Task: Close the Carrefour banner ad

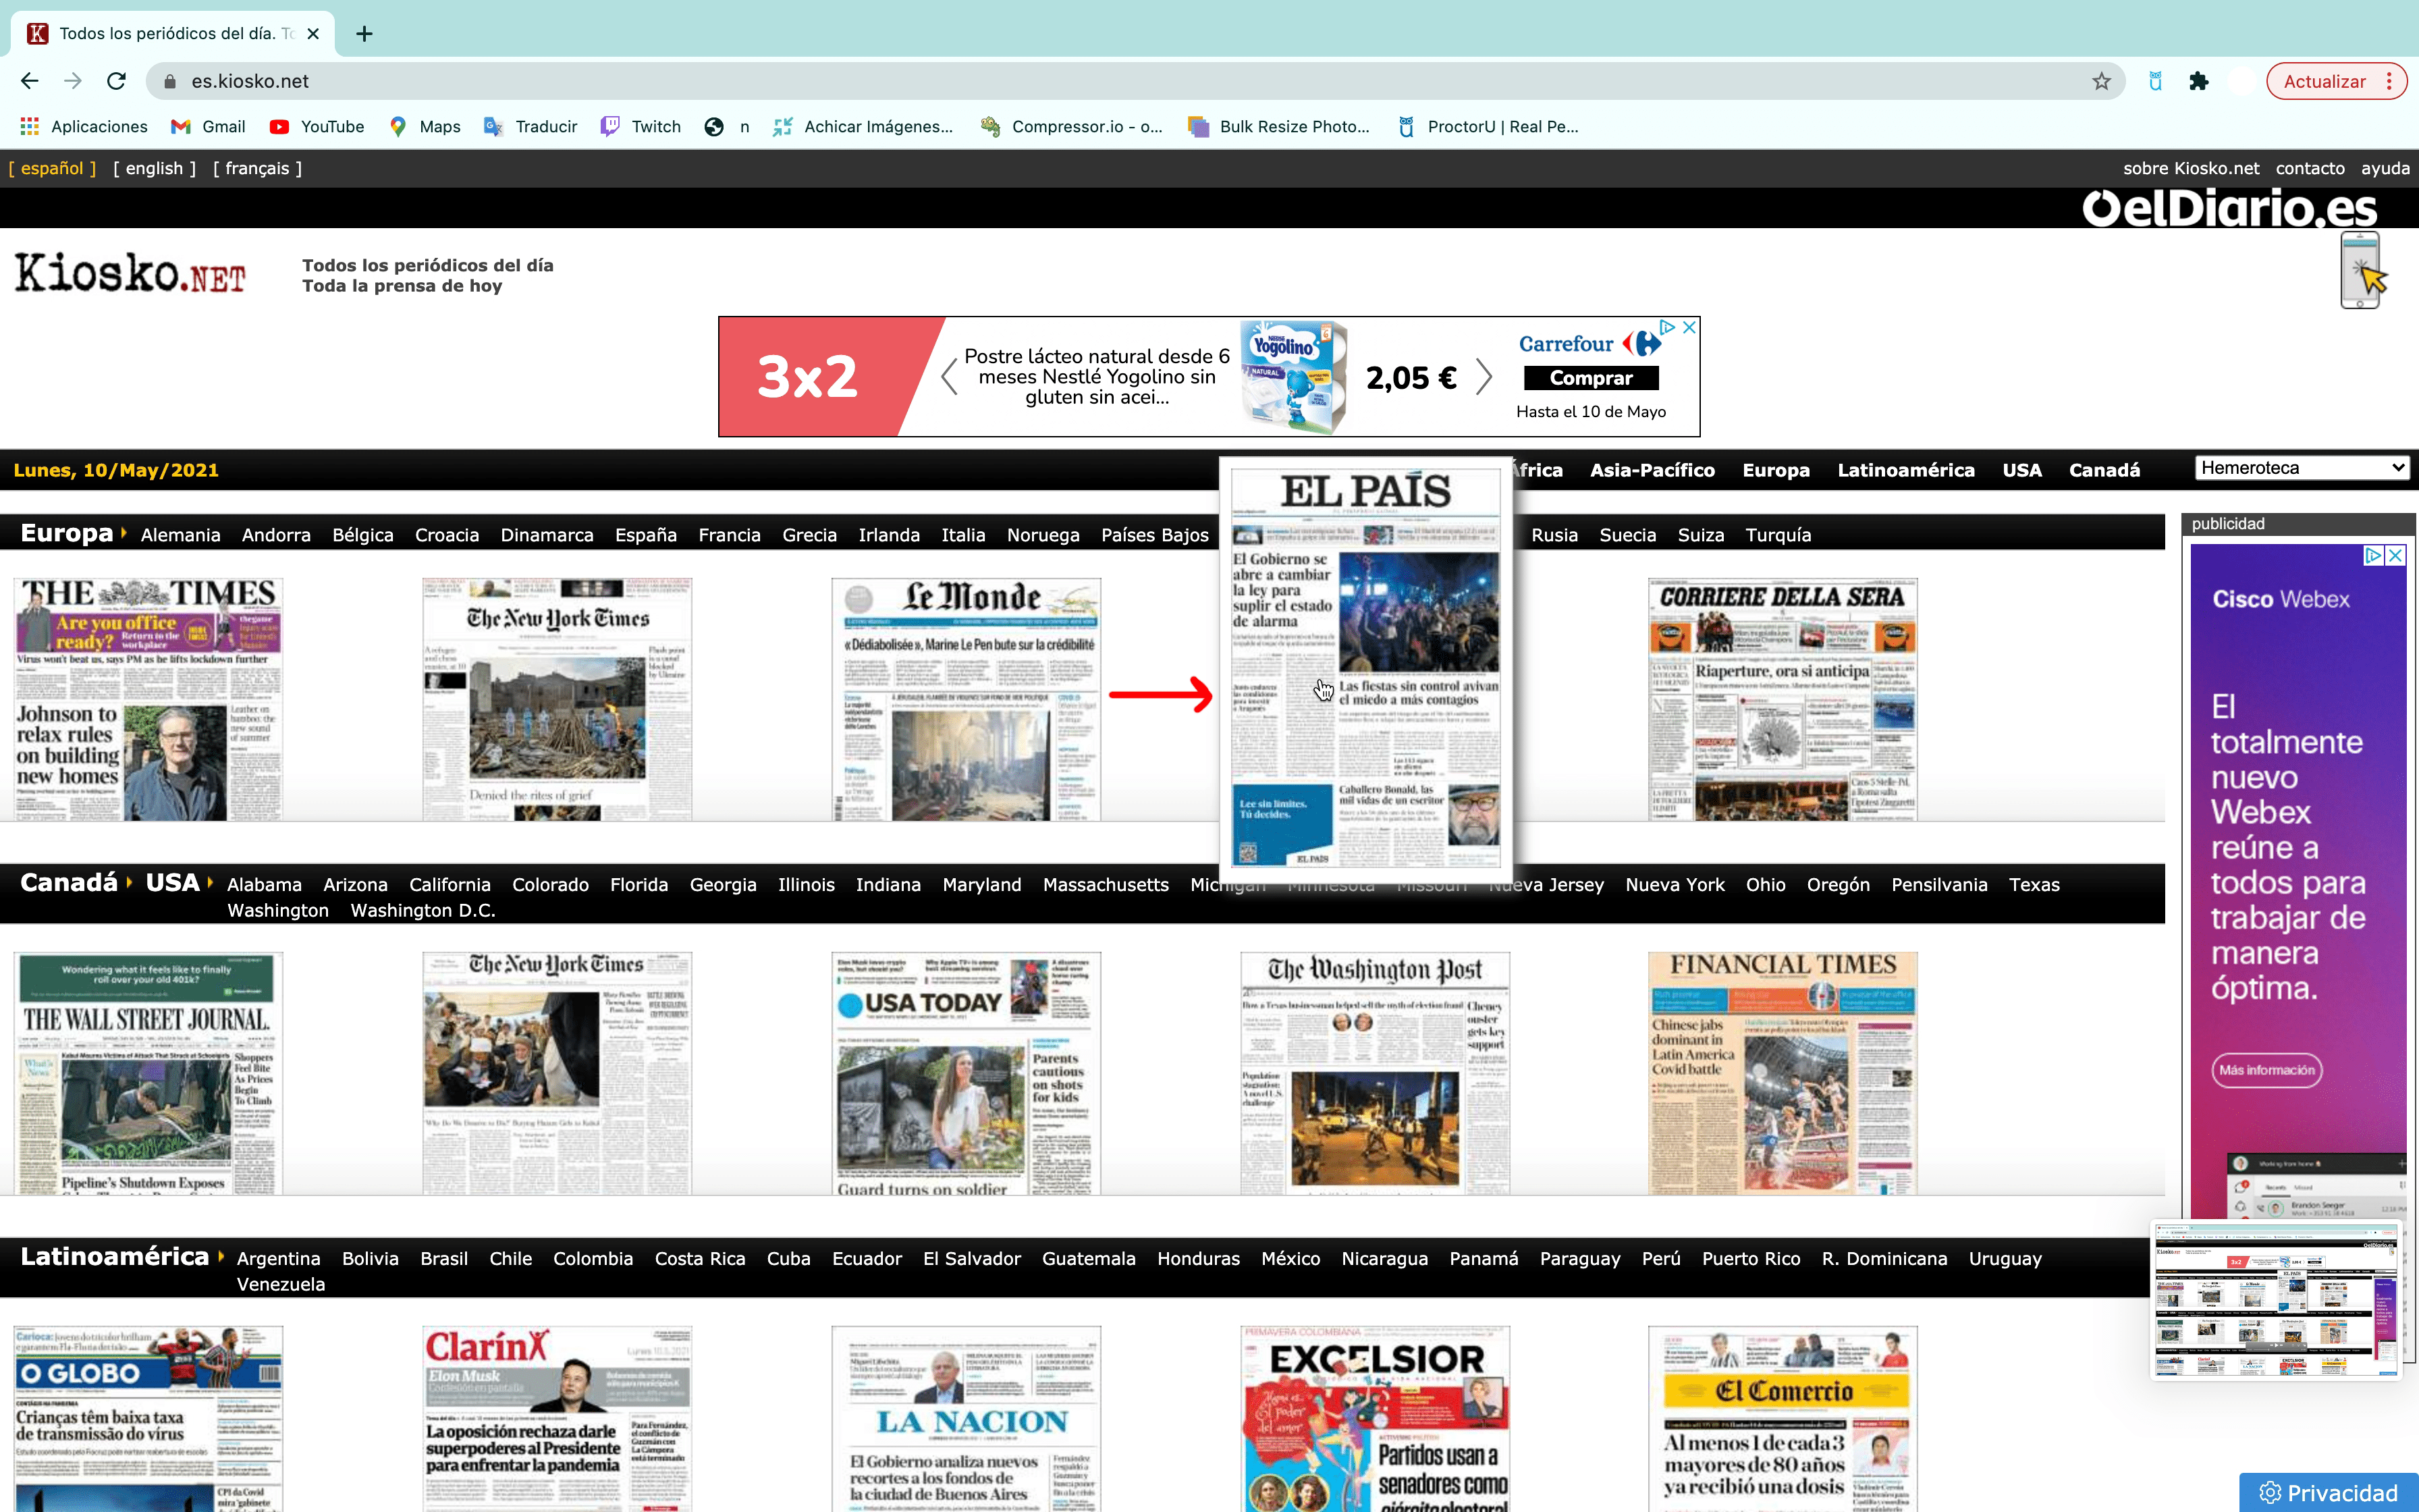Action: click(x=1689, y=327)
